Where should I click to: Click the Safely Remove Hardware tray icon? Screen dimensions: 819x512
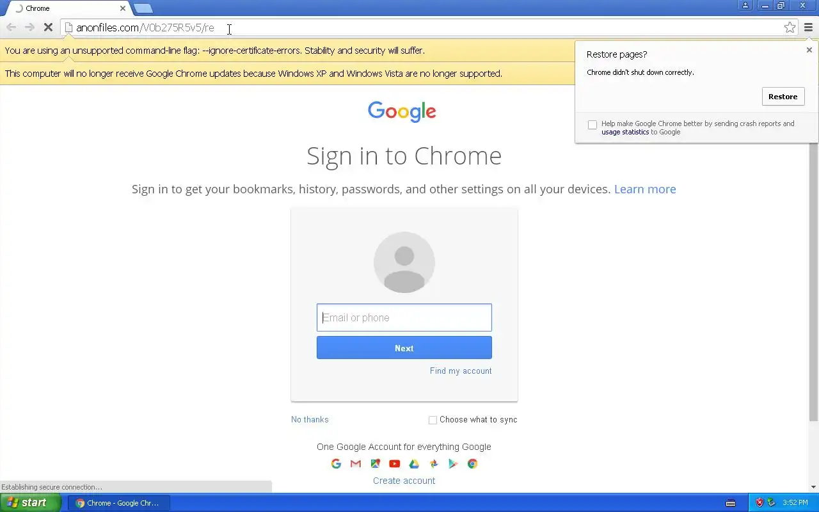pos(771,502)
